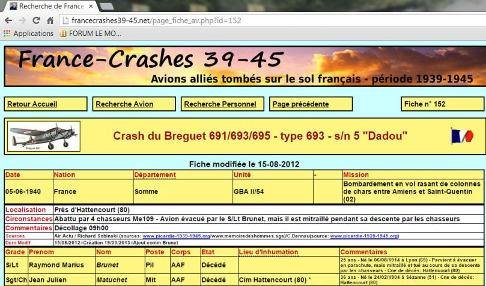This screenshot has width=486, height=286.
Task: Open the Applications grid icon in bookmarks bar
Action: [x=7, y=34]
